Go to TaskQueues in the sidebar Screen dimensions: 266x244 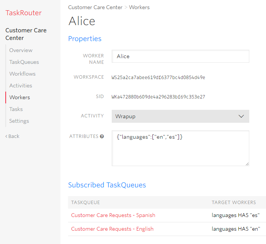pos(24,62)
